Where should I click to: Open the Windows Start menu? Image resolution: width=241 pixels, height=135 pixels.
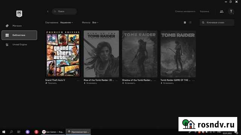[4, 132]
